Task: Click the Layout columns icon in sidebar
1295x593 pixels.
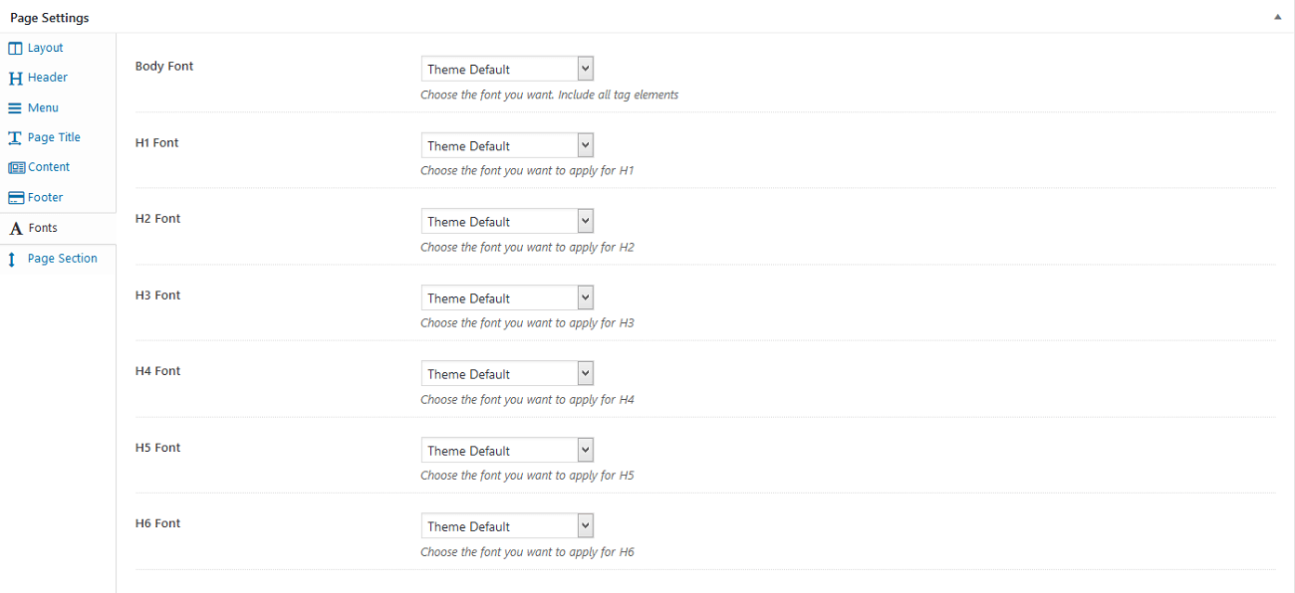Action: click(x=15, y=48)
